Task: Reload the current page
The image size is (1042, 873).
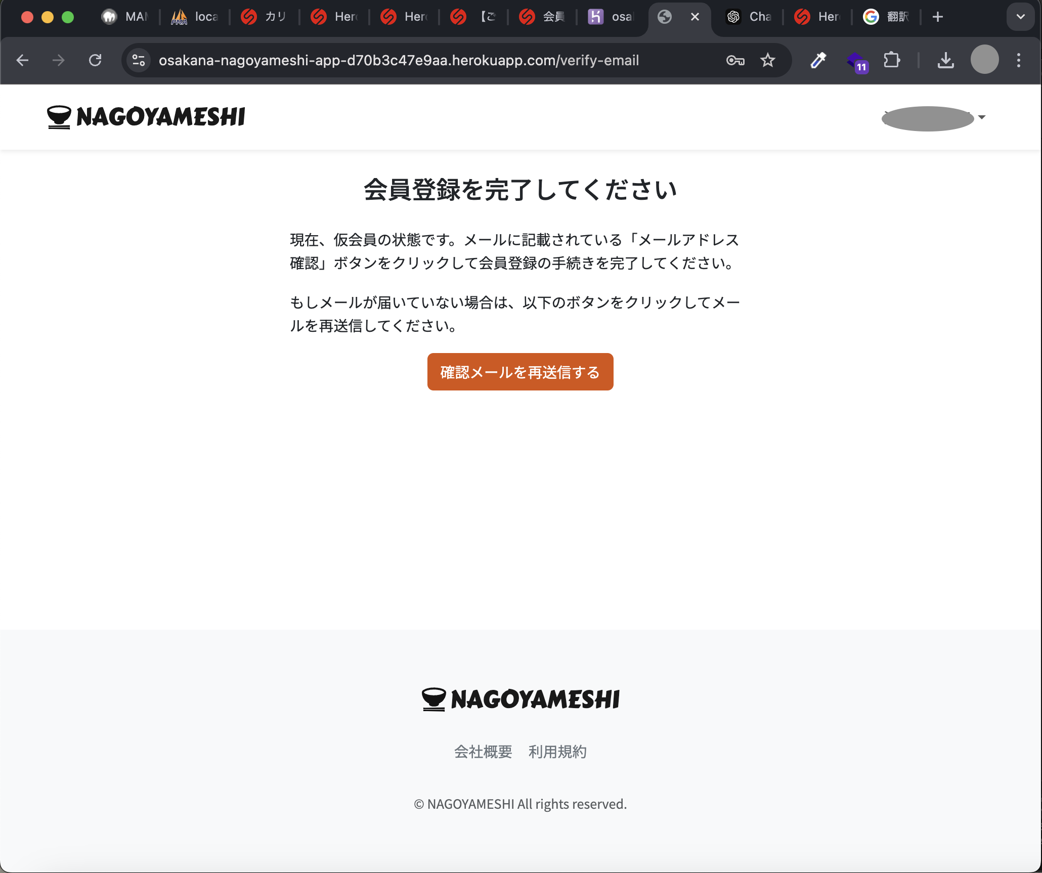Action: (96, 60)
